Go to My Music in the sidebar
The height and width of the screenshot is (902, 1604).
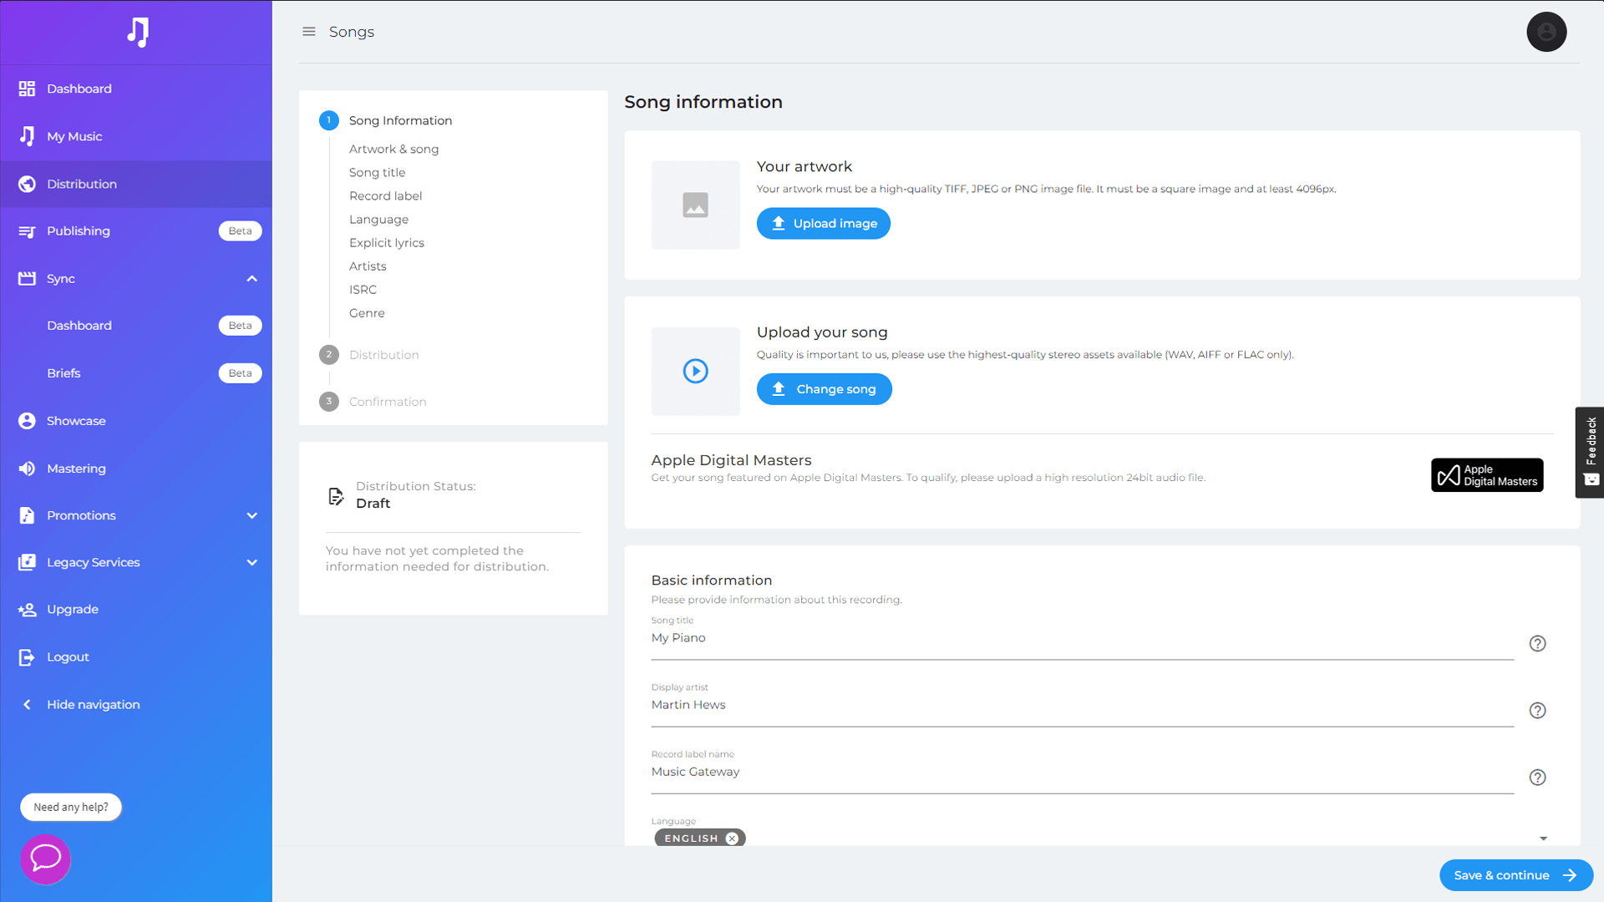coord(74,136)
